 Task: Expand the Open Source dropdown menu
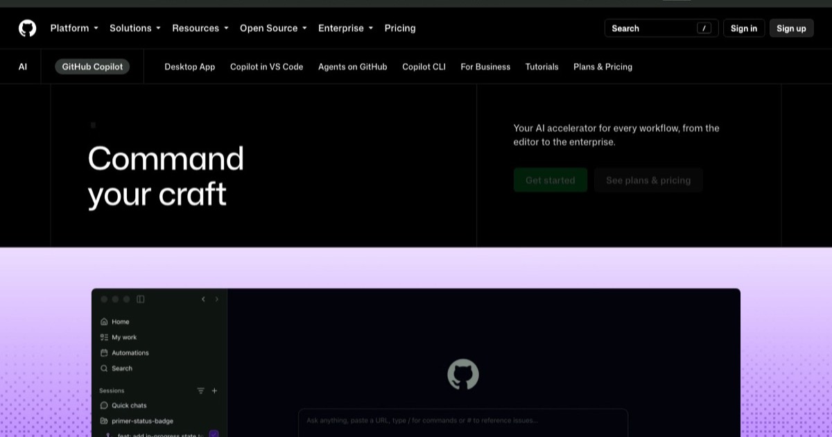pos(273,28)
